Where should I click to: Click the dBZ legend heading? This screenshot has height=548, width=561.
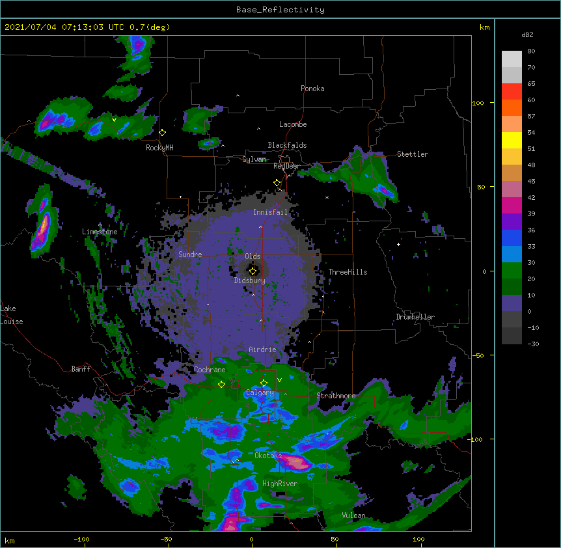point(527,34)
